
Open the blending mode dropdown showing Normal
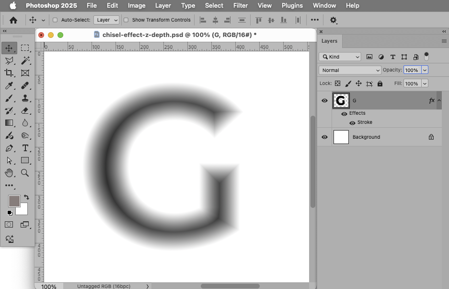pyautogui.click(x=350, y=70)
